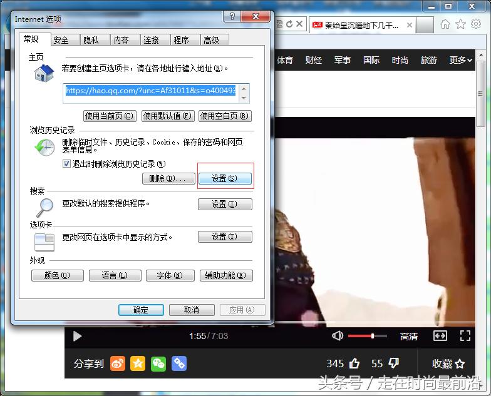Click up arrow of homepage address box
This screenshot has width=491, height=396.
244,89
